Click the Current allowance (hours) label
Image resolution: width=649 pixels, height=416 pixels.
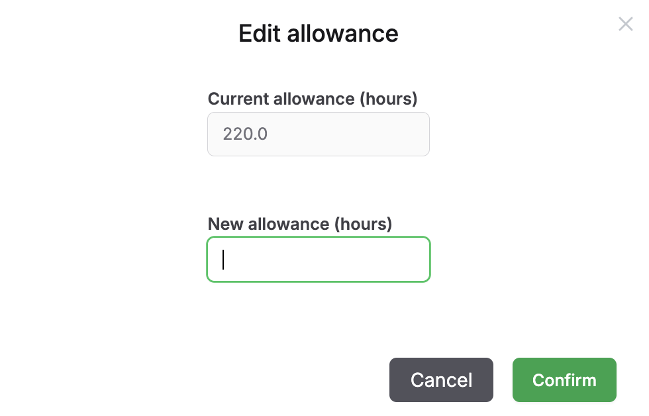313,99
